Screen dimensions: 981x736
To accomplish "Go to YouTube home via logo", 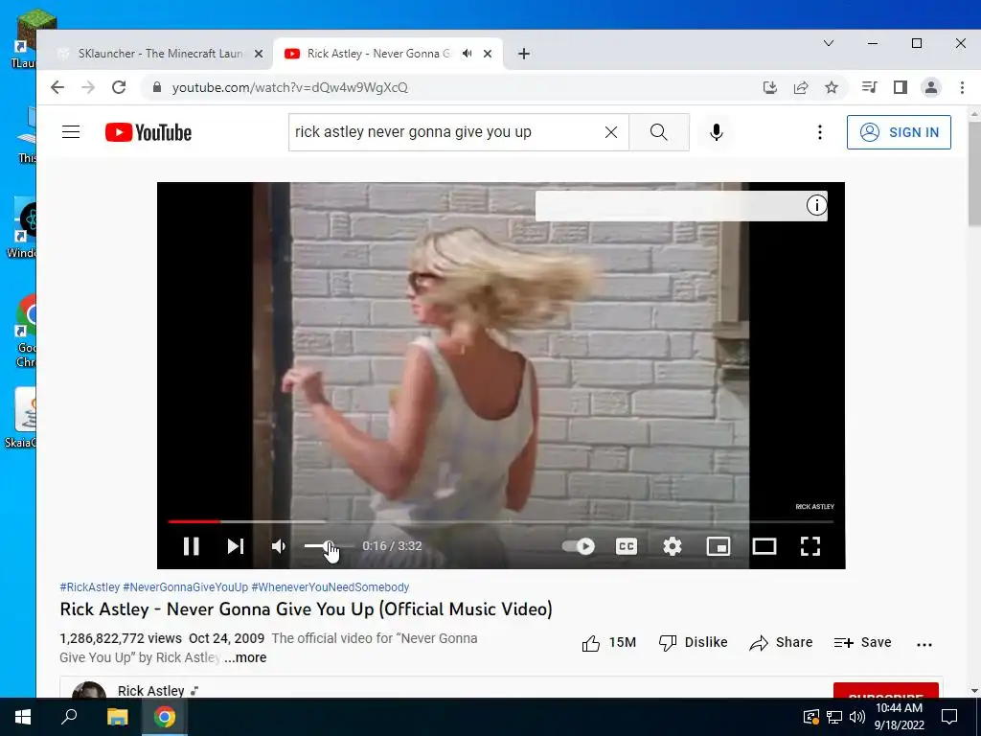I will (148, 132).
